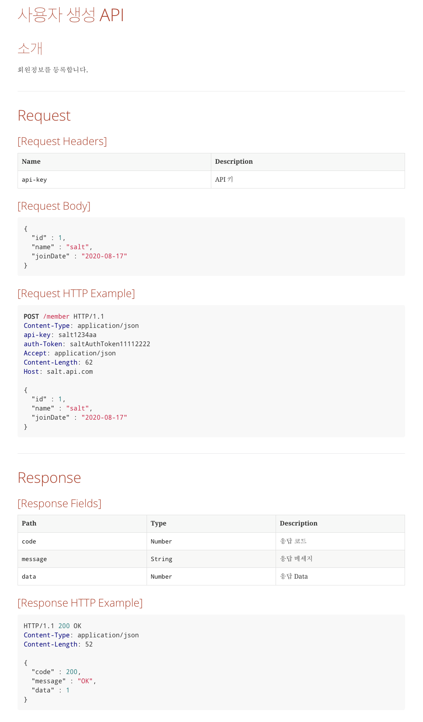Screen dimensions: 423x722
Task: Click the '[Response HTTP Example]' subheading
Action: 80,603
